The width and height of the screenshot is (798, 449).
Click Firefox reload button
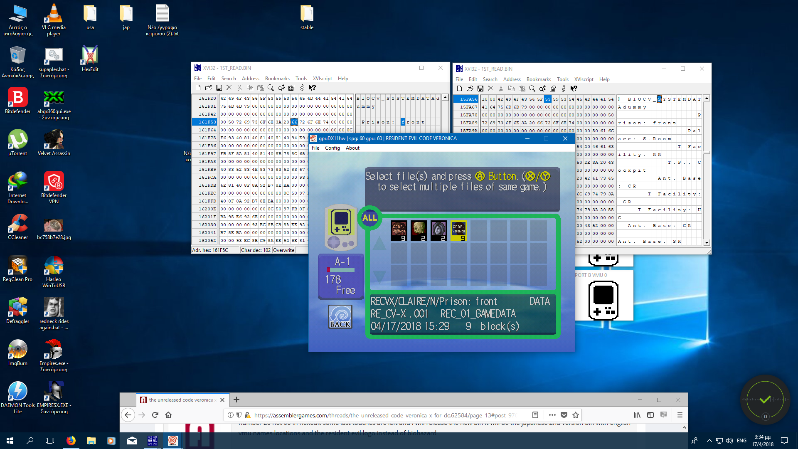(155, 415)
